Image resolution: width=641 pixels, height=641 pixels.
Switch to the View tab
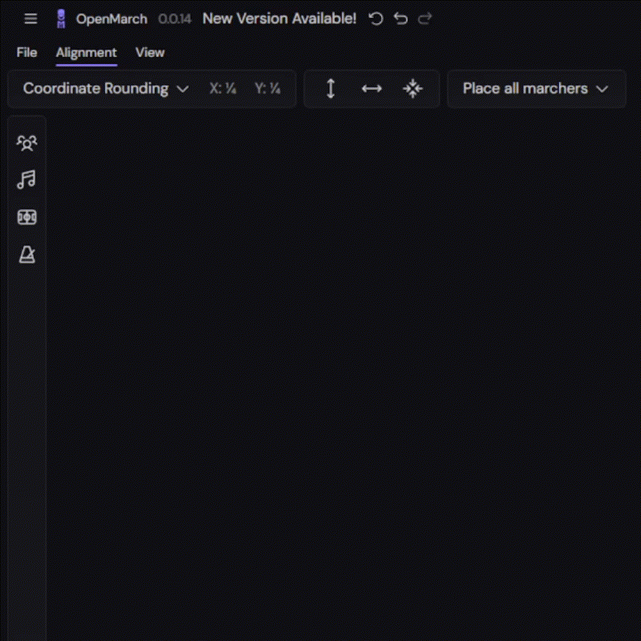click(x=150, y=53)
